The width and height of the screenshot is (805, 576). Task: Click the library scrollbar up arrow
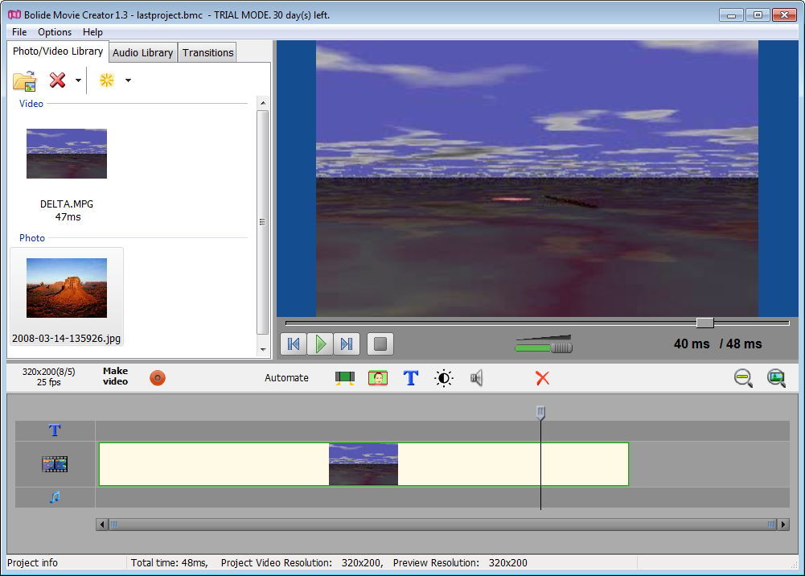(263, 103)
